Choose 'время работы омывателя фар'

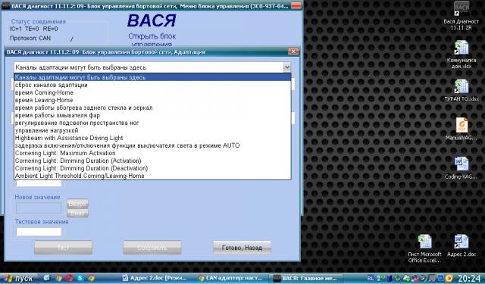[152, 115]
